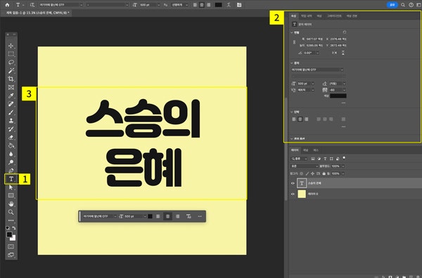The width and height of the screenshot is (422, 278).
Task: Open more Paragraph options in Properties
Action: click(343, 127)
